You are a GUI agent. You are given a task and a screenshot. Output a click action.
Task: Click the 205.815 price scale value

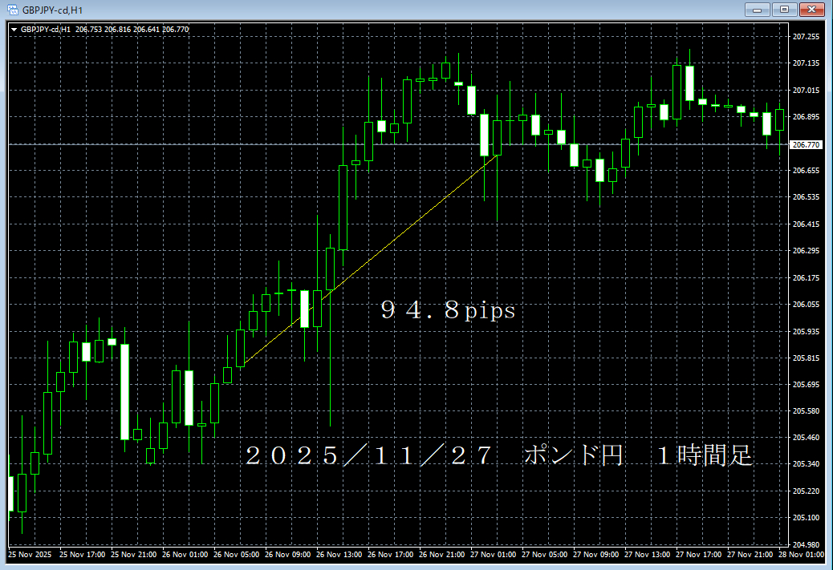[806, 358]
